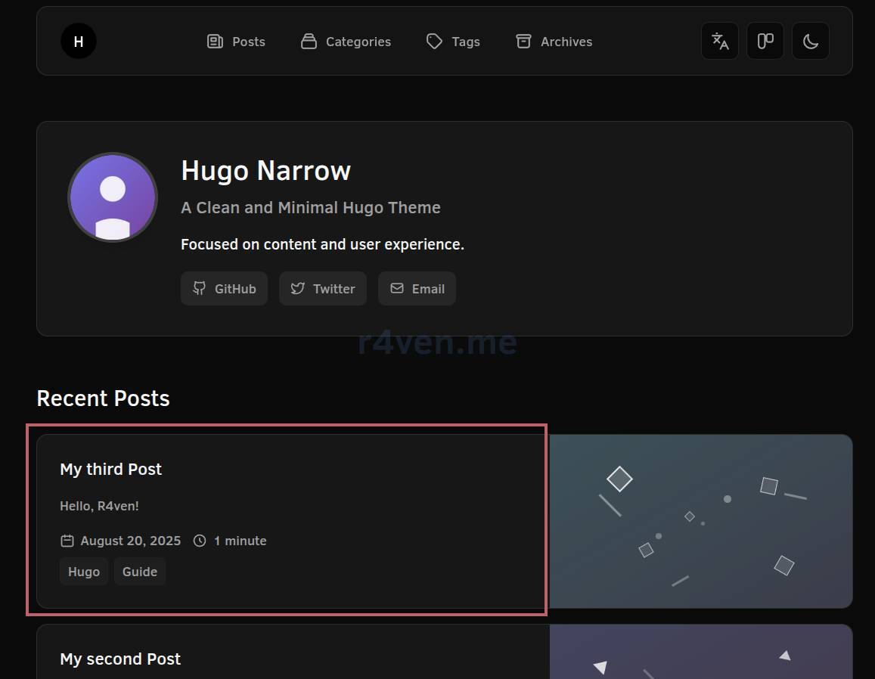Select the Guide tag chip

(x=140, y=572)
